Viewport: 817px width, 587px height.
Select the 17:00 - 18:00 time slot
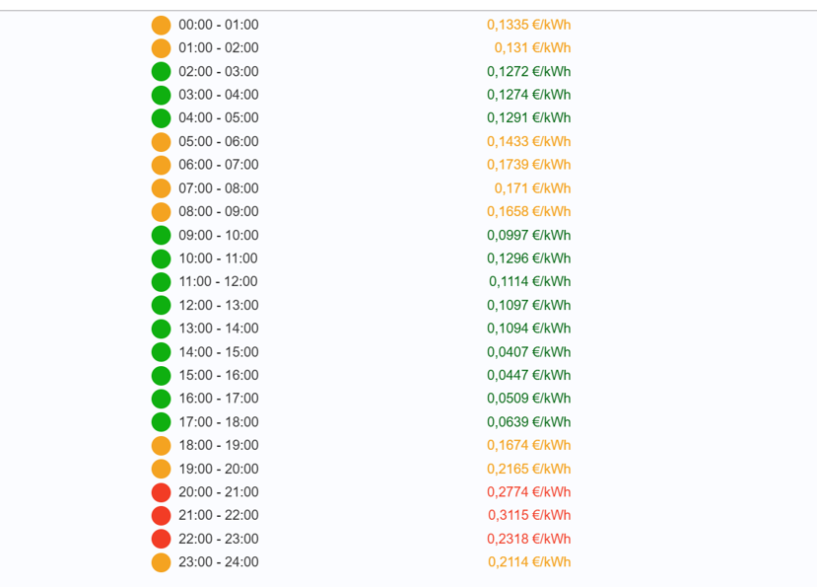point(219,422)
